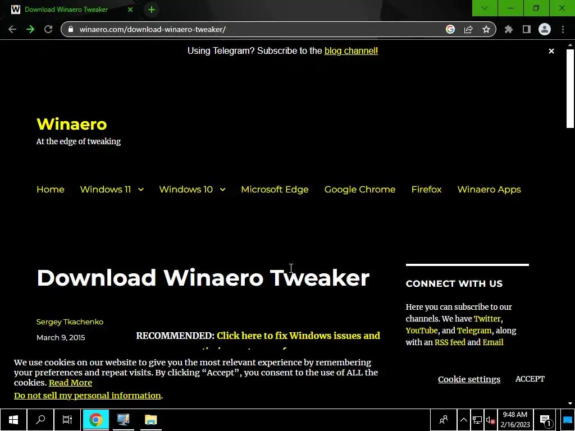Open the Windows Start menu

tap(13, 420)
